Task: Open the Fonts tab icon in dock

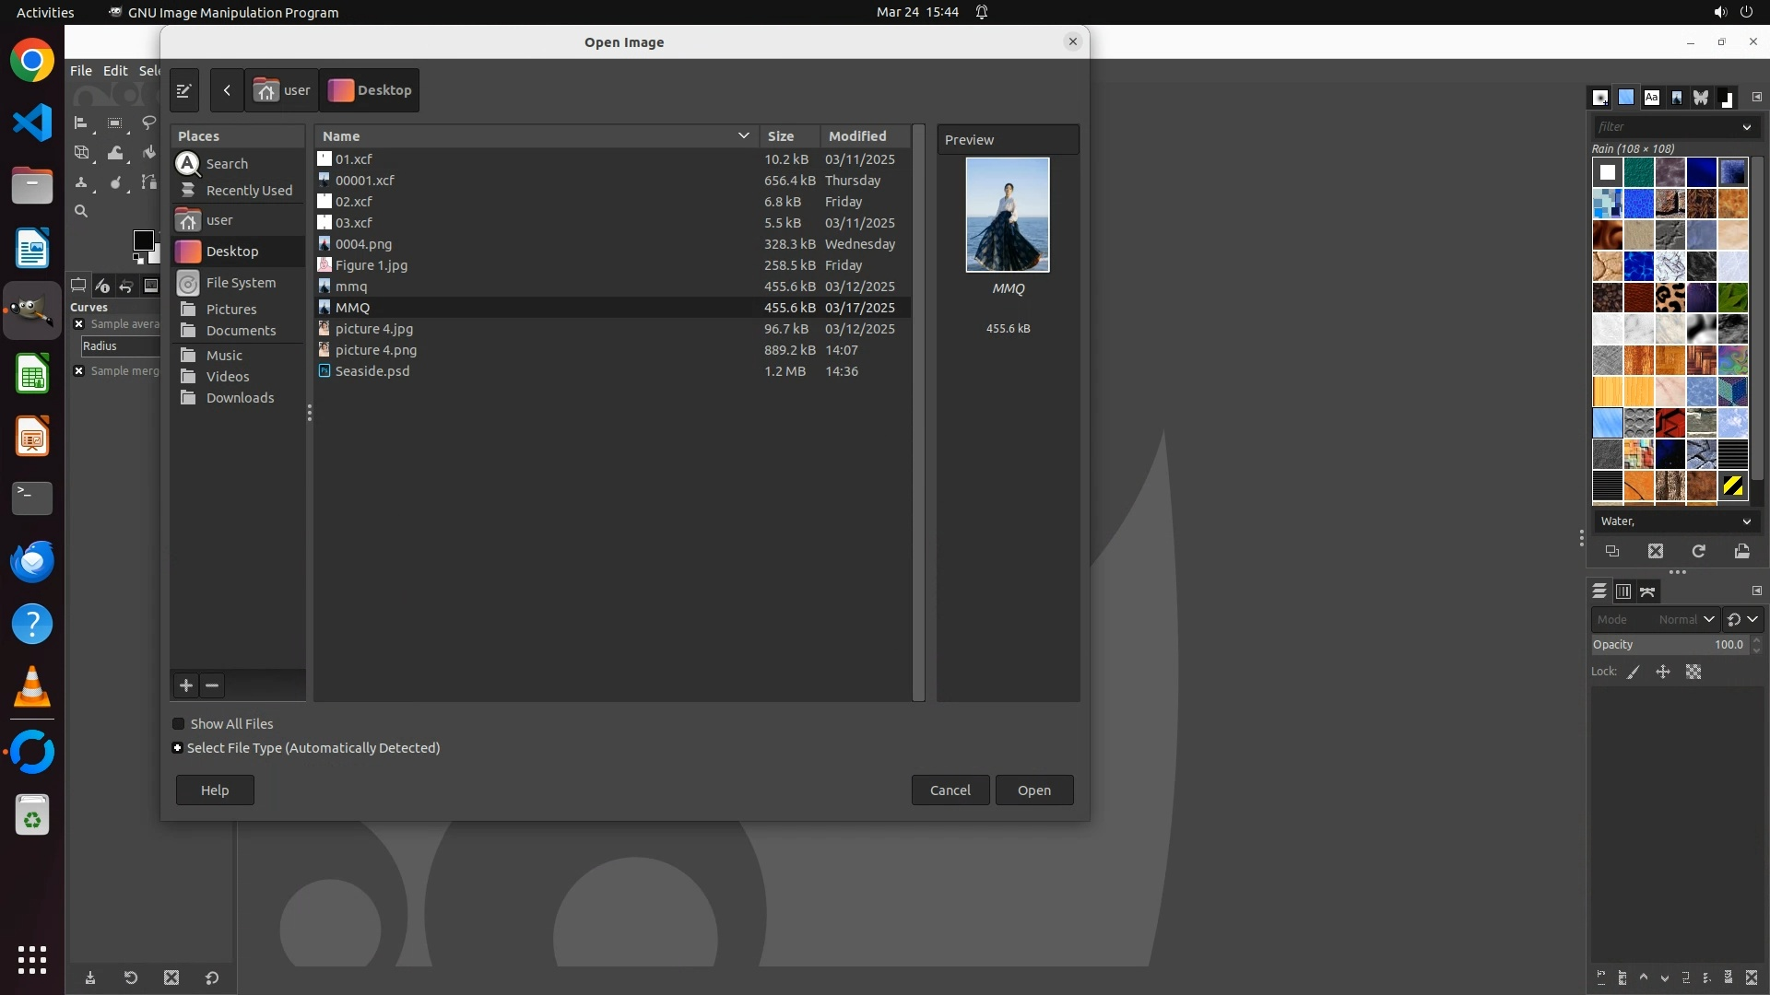Action: click(1651, 98)
